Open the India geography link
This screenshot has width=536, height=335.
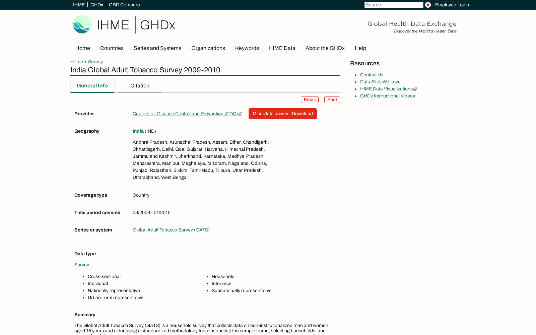(138, 131)
